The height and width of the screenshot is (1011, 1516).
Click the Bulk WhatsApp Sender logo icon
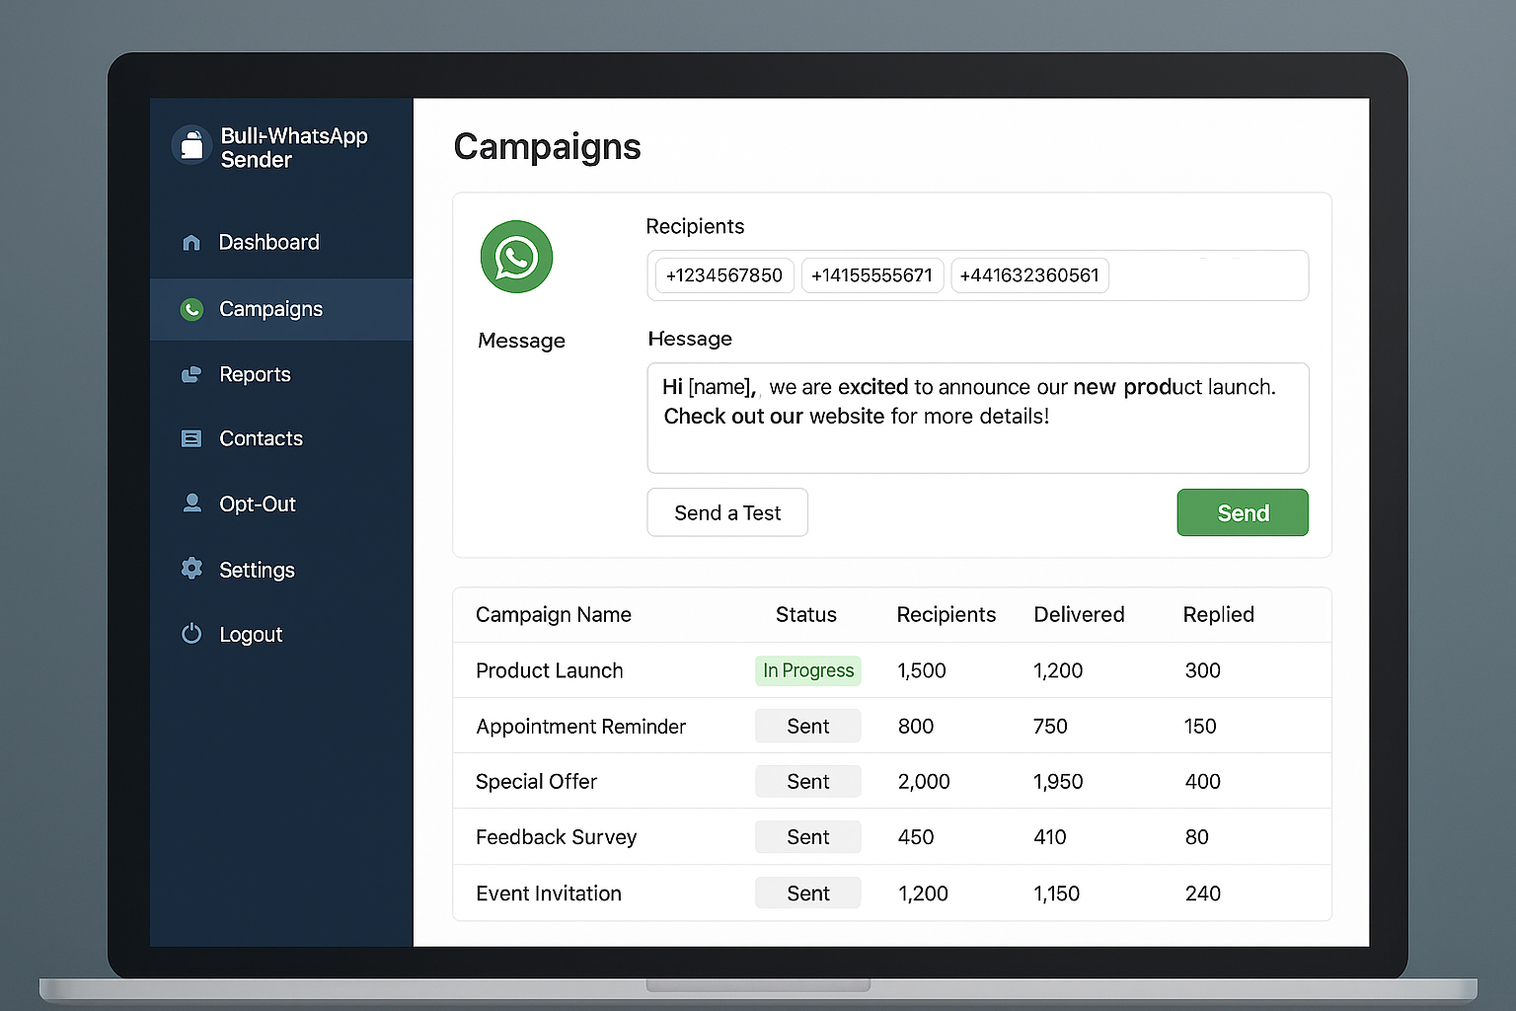pos(191,145)
